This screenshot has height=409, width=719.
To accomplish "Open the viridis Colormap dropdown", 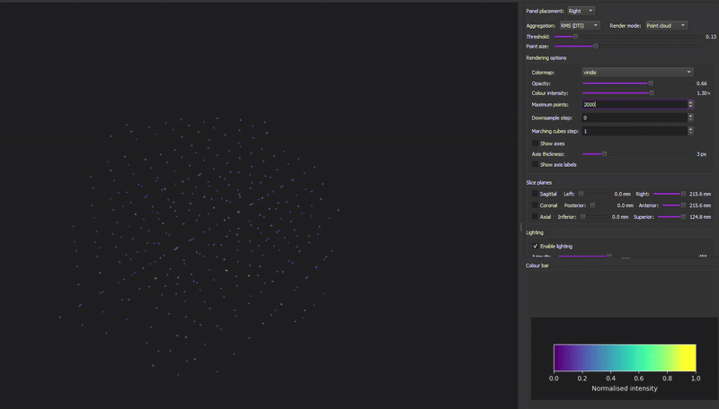I will (x=636, y=72).
